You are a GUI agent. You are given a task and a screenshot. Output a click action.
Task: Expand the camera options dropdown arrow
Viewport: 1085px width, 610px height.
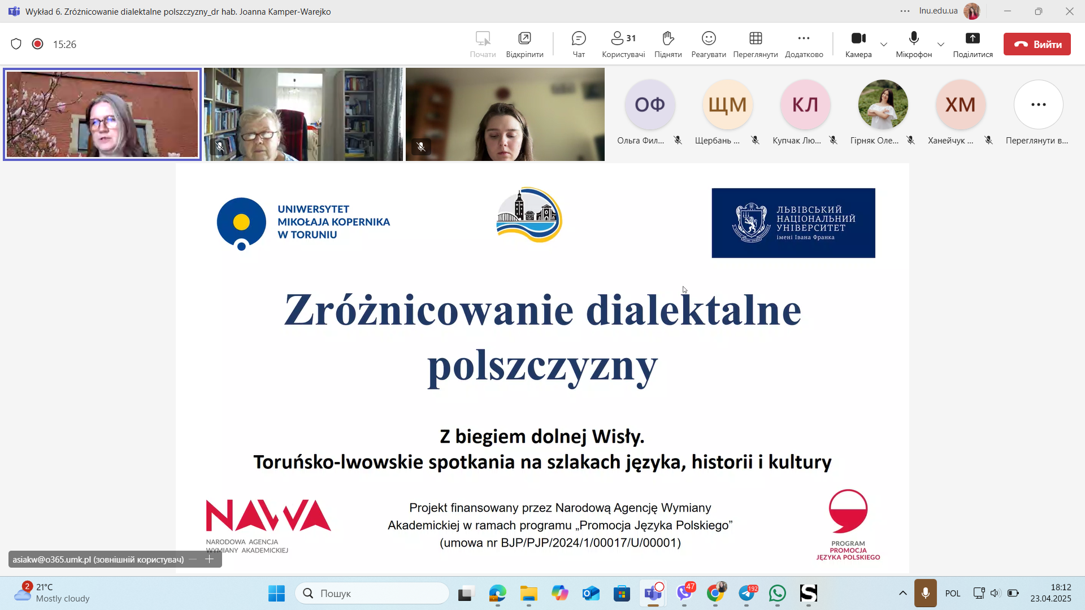[x=884, y=45]
